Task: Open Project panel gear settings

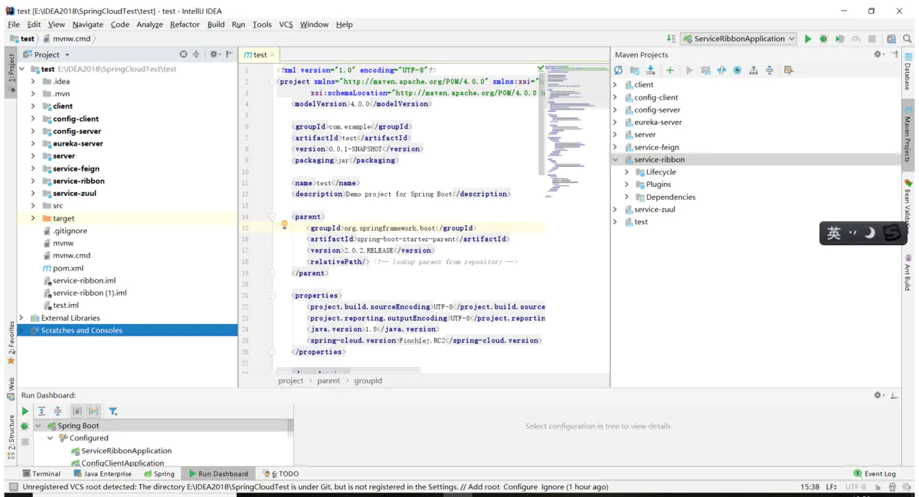Action: click(x=214, y=54)
